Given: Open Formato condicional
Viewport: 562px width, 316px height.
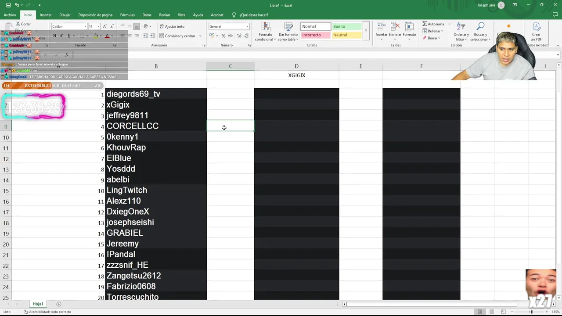Looking at the screenshot, I should click(266, 32).
